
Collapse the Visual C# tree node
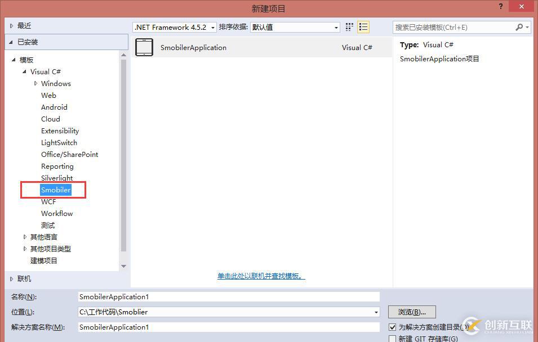coord(24,71)
